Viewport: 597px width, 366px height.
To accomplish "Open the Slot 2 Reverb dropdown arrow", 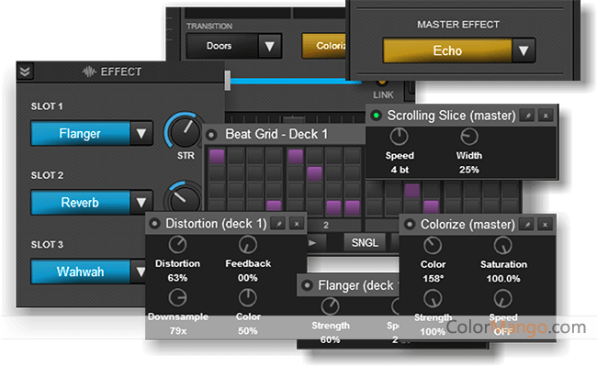I will click(141, 203).
